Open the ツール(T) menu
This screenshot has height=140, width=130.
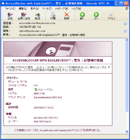(47, 8)
